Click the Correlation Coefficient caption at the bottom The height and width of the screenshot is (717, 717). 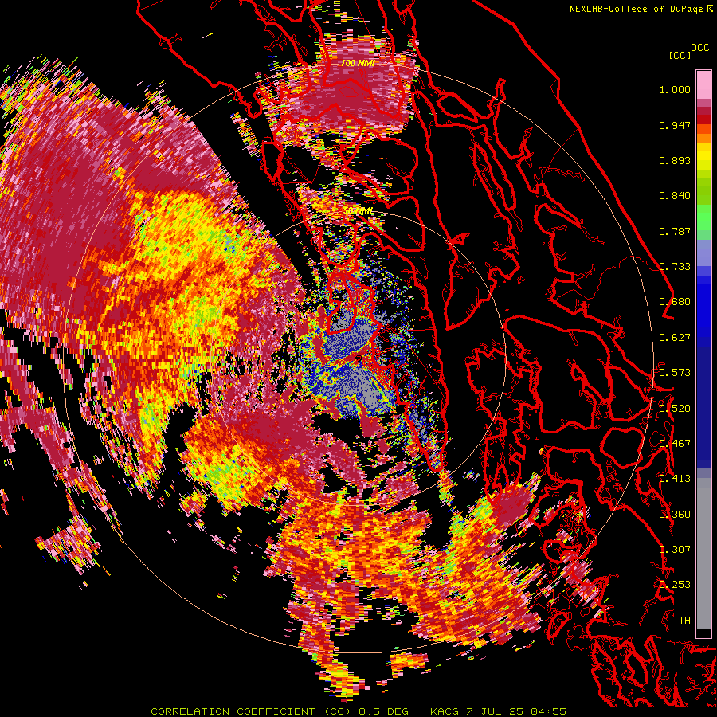tap(358, 711)
